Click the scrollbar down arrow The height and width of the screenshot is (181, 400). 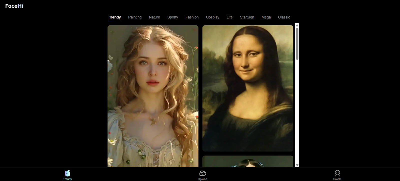tap(297, 165)
